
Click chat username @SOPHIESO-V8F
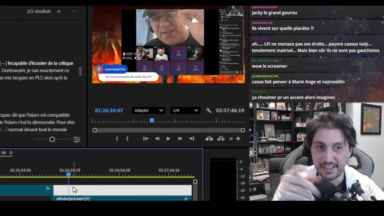pyautogui.click(x=262, y=23)
